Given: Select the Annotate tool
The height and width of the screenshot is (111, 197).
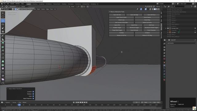Looking at the screenshot, I should click(x=3, y=36).
